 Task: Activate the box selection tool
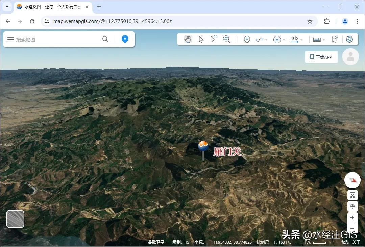tap(213, 39)
